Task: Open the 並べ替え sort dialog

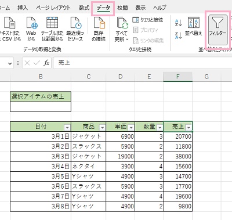Action: pos(194,27)
